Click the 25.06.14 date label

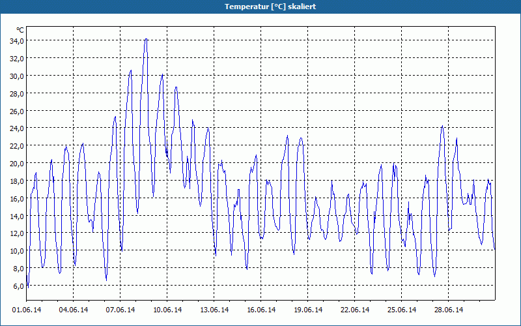(x=401, y=310)
